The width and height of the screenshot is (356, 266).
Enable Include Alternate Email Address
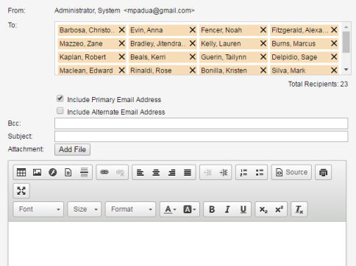[60, 111]
